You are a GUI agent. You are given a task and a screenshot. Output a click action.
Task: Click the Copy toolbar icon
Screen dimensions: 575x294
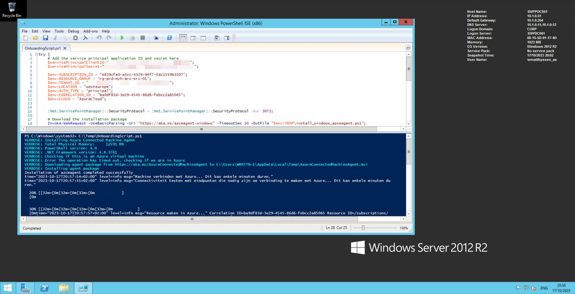pyautogui.click(x=65, y=38)
